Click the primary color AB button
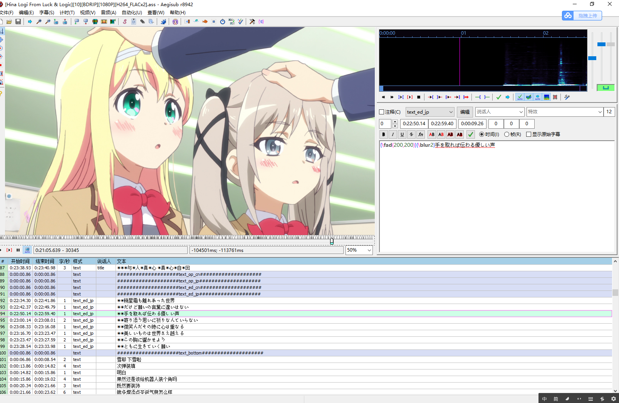 pos(432,134)
